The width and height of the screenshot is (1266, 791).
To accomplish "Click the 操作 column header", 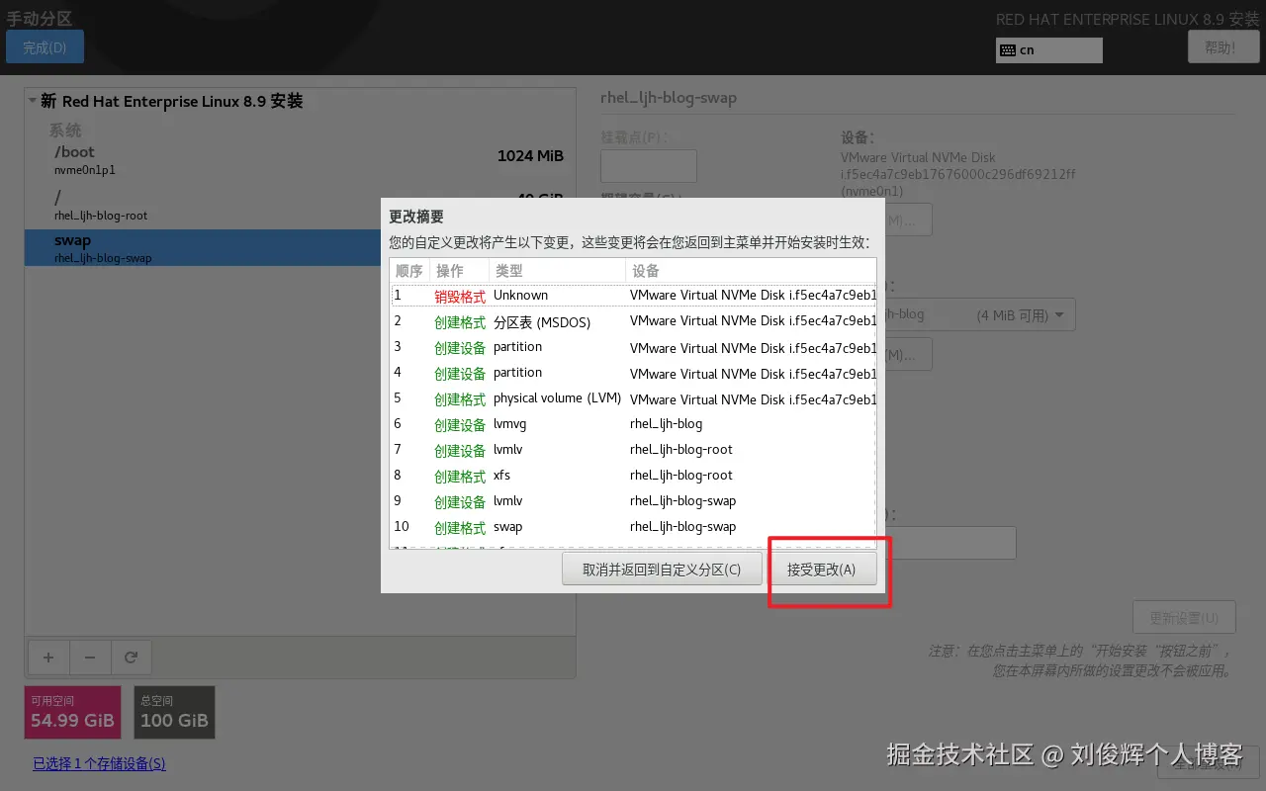I will (460, 271).
